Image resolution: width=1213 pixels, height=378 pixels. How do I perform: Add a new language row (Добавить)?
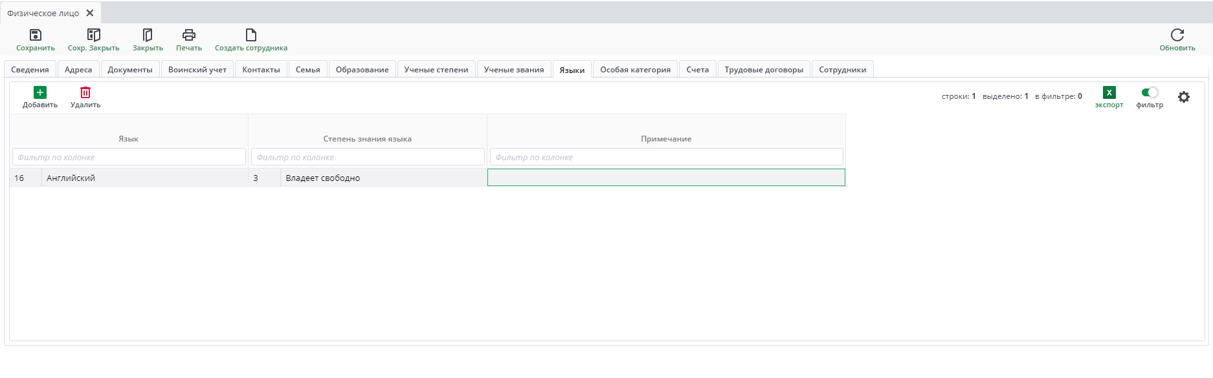(40, 93)
